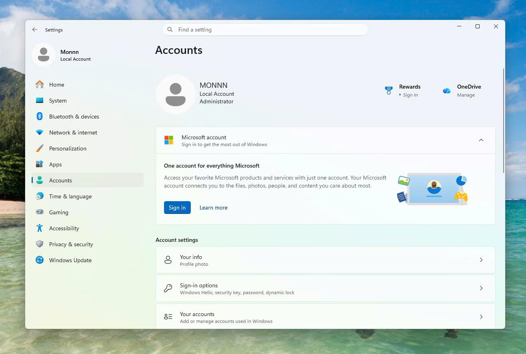Click the Gaming controller icon

coord(40,212)
